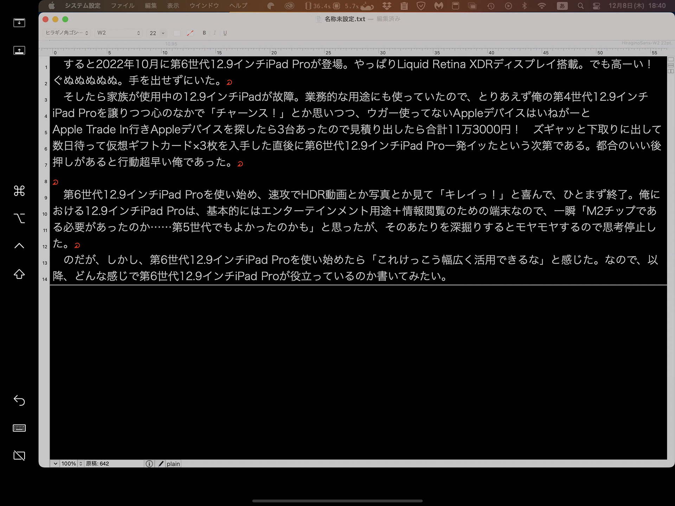675x506 pixels.
Task: Open the document info icon in status bar
Action: [149, 464]
